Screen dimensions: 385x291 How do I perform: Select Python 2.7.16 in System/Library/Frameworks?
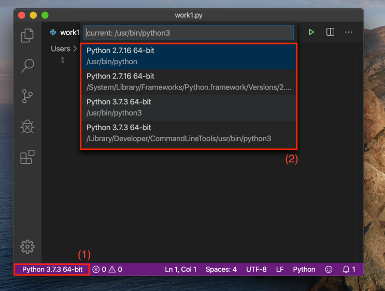click(189, 82)
